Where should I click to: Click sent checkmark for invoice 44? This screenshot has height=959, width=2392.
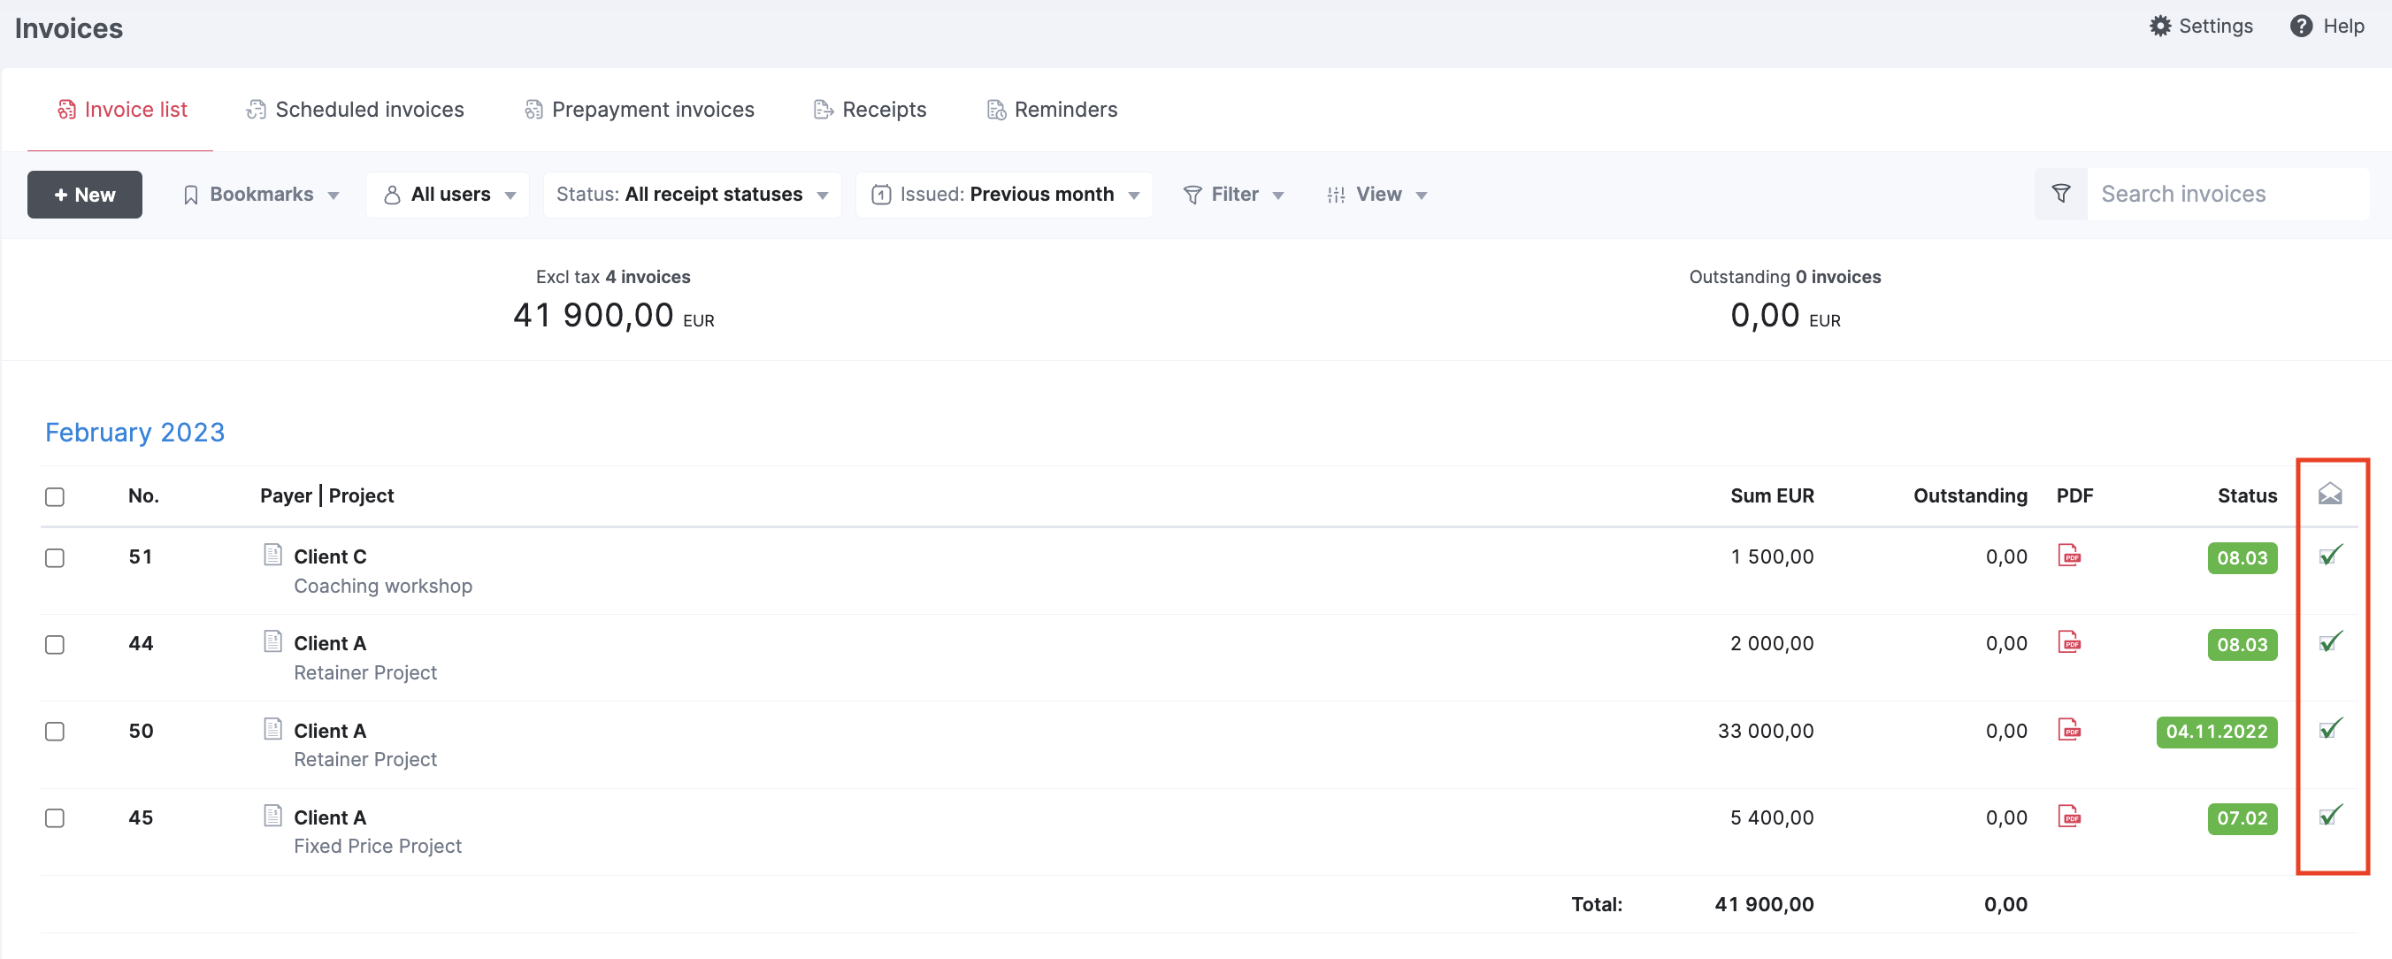pos(2330,641)
